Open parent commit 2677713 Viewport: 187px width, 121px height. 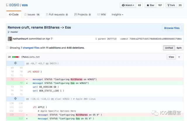click(x=112, y=39)
